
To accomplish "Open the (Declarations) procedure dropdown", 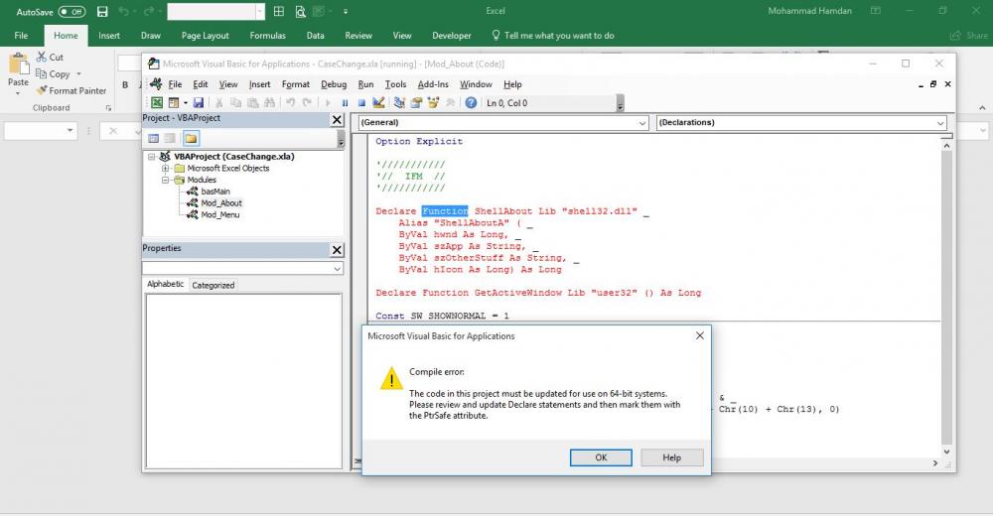I will 940,123.
